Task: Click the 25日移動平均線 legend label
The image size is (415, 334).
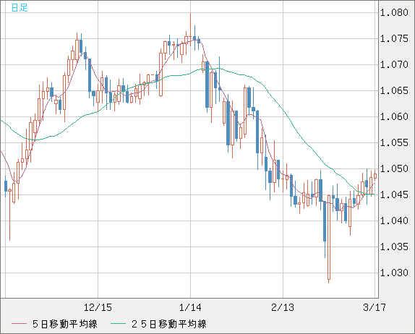Action: [169, 324]
